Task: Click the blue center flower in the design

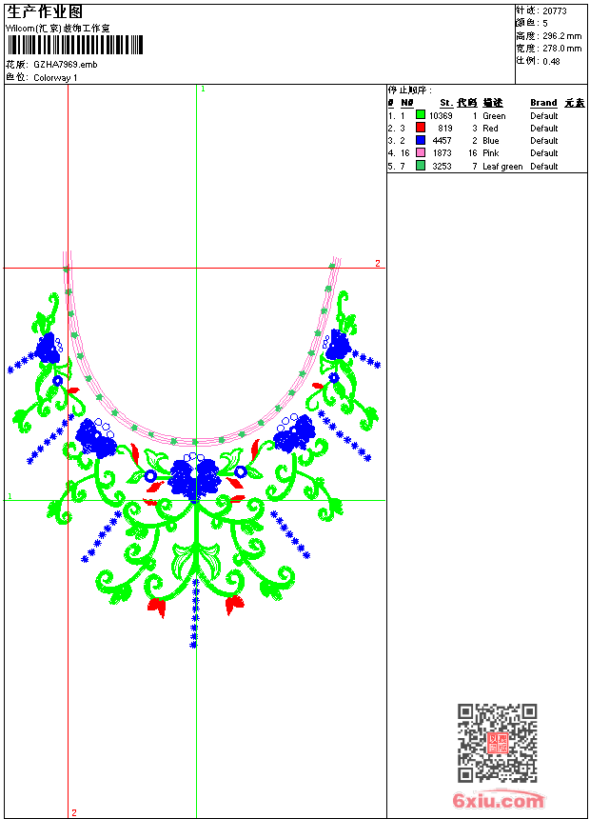Action: 195,478
